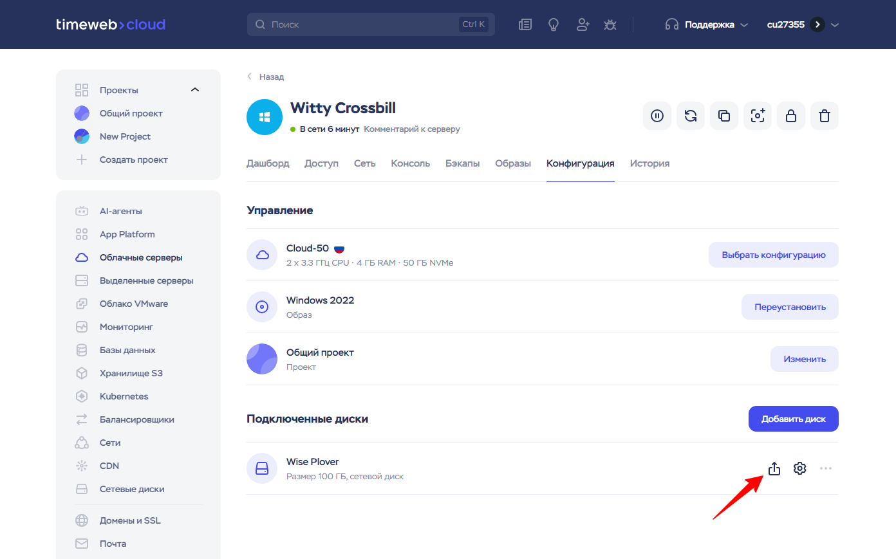The height and width of the screenshot is (559, 896).
Task: Go back via the Назад link
Action: [271, 77]
